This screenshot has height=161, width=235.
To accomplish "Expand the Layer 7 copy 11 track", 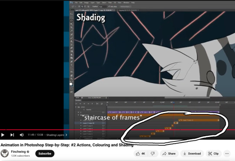I will (x=81, y=121).
